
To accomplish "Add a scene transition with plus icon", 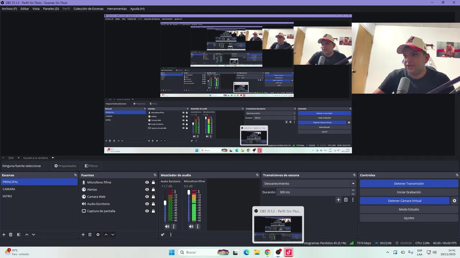I will (x=338, y=200).
